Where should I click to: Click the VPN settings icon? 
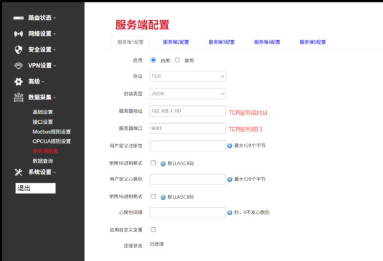pyautogui.click(x=19, y=66)
